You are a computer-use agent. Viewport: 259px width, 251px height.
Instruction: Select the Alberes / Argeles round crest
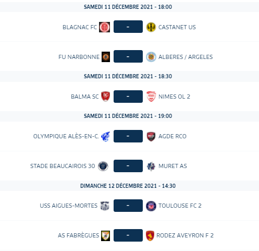pyautogui.click(x=151, y=57)
